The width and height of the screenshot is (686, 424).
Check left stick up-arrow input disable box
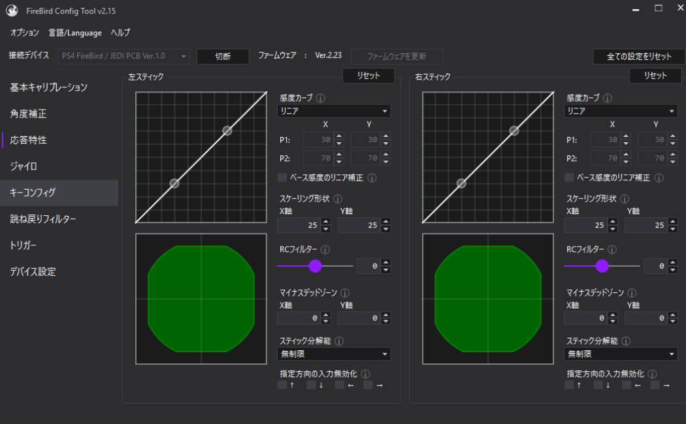282,385
